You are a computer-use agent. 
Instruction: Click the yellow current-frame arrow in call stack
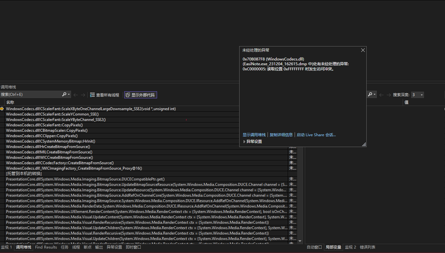click(x=2, y=109)
